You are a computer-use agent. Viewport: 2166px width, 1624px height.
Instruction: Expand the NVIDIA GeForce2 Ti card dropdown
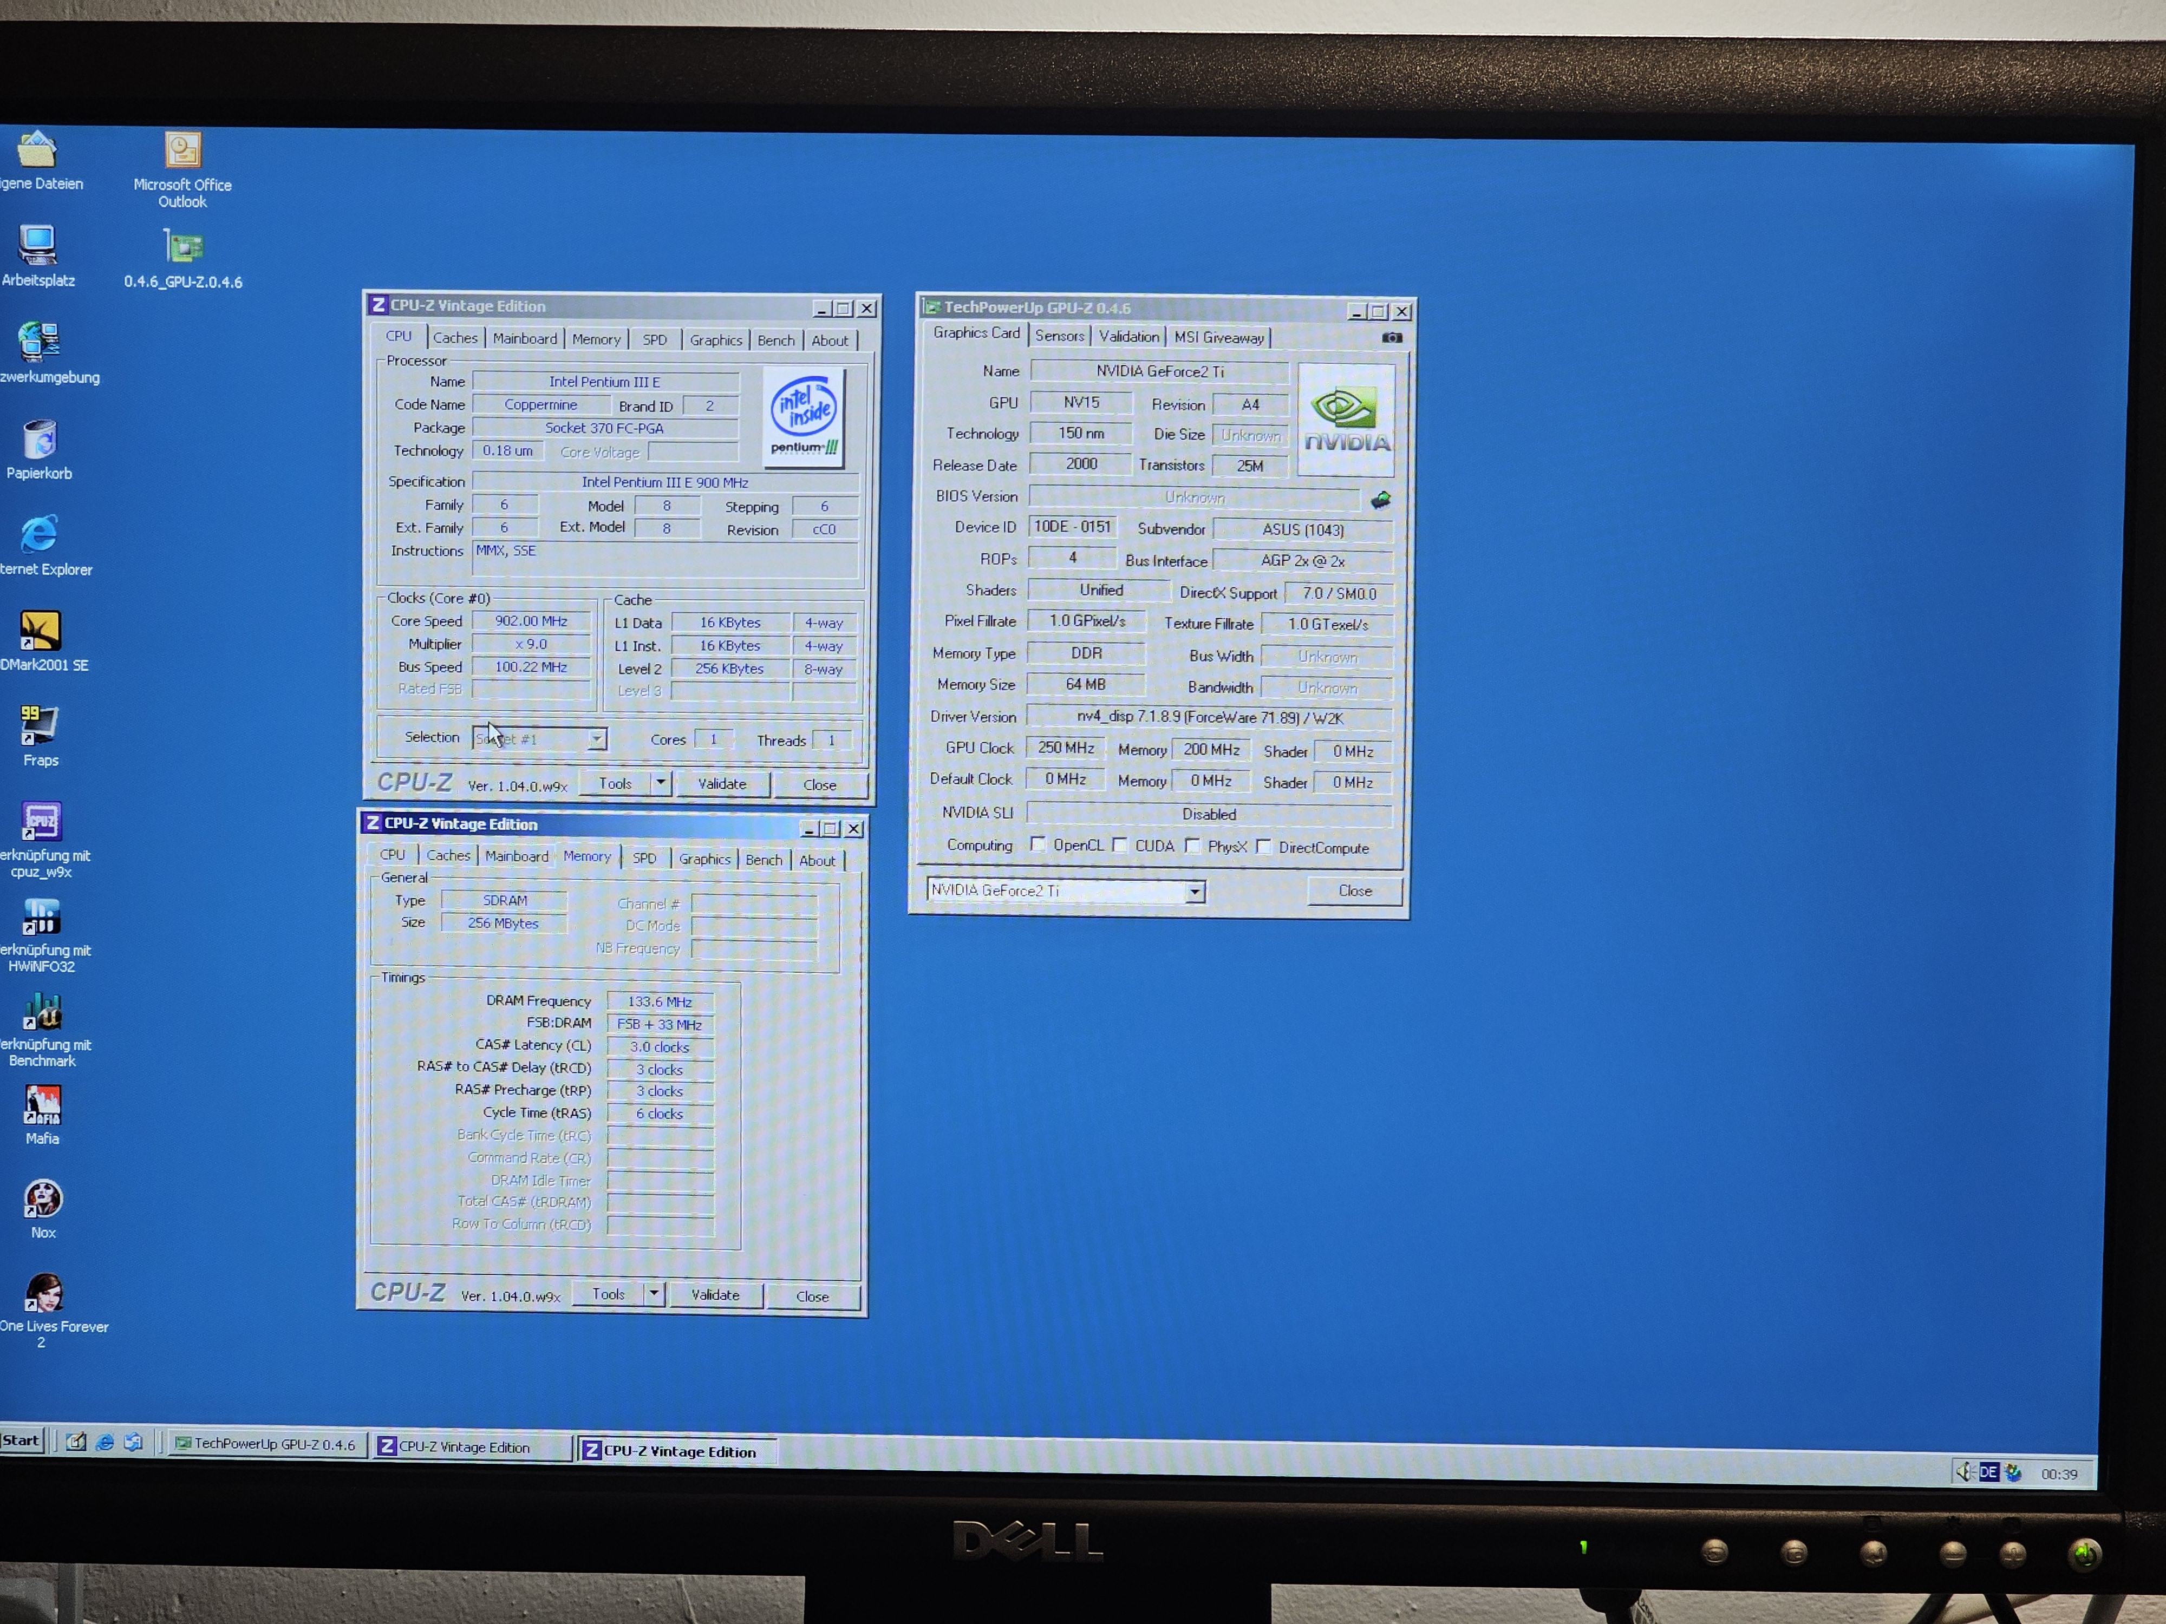pos(1195,892)
